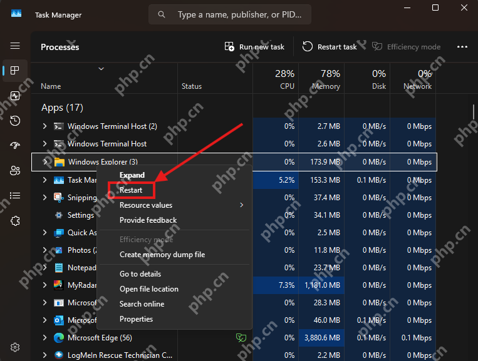Collapse column header with the chevron above Name
The height and width of the screenshot is (361, 478).
tap(101, 69)
